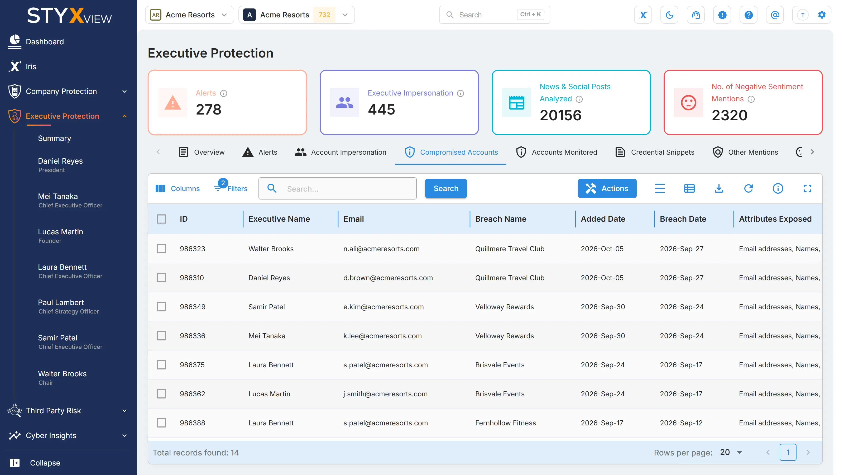Switch to the Accounts Monitored tab
This screenshot has width=844, height=475.
(556, 152)
